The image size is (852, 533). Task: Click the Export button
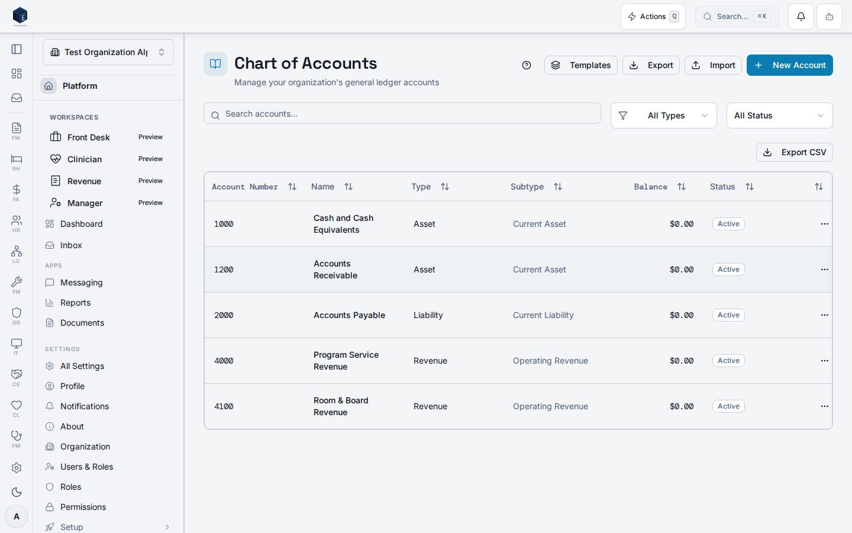tap(651, 65)
